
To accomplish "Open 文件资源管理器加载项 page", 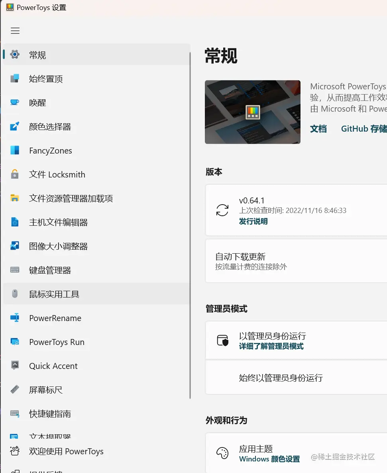I will click(96, 198).
